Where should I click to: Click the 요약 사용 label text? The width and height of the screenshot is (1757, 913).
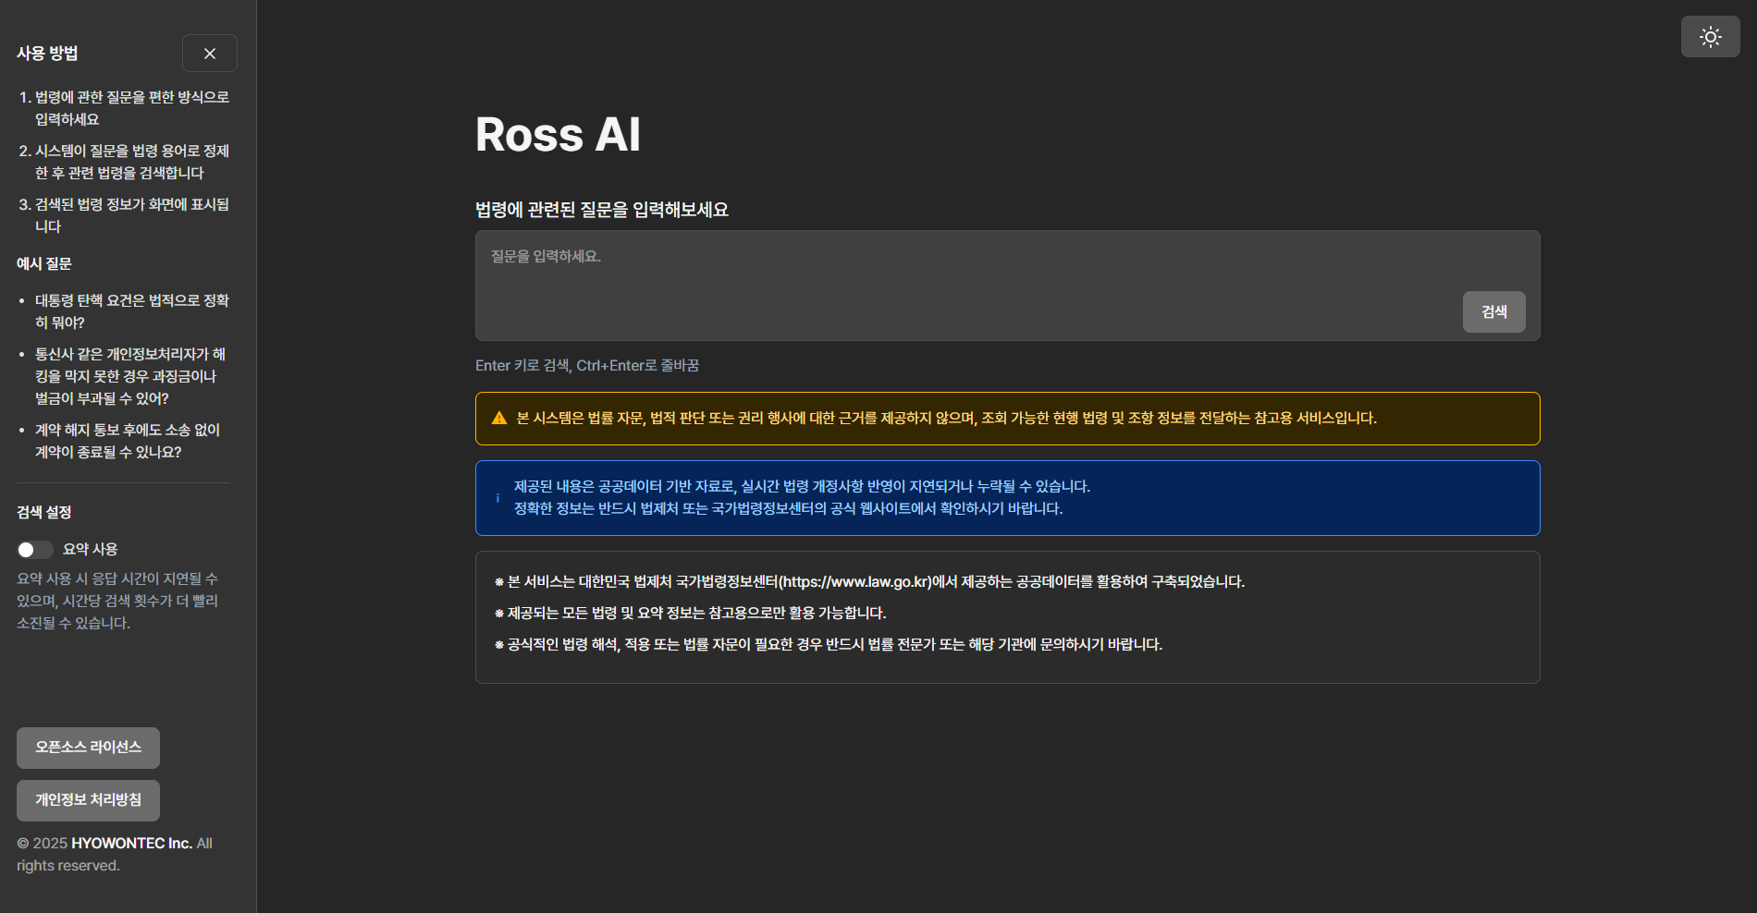(x=91, y=550)
